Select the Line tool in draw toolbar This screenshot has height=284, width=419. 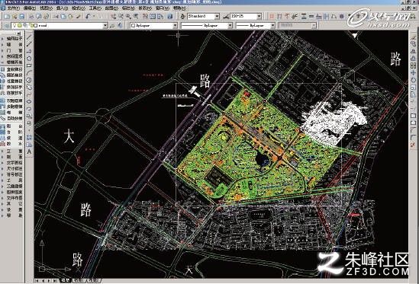coord(30,37)
